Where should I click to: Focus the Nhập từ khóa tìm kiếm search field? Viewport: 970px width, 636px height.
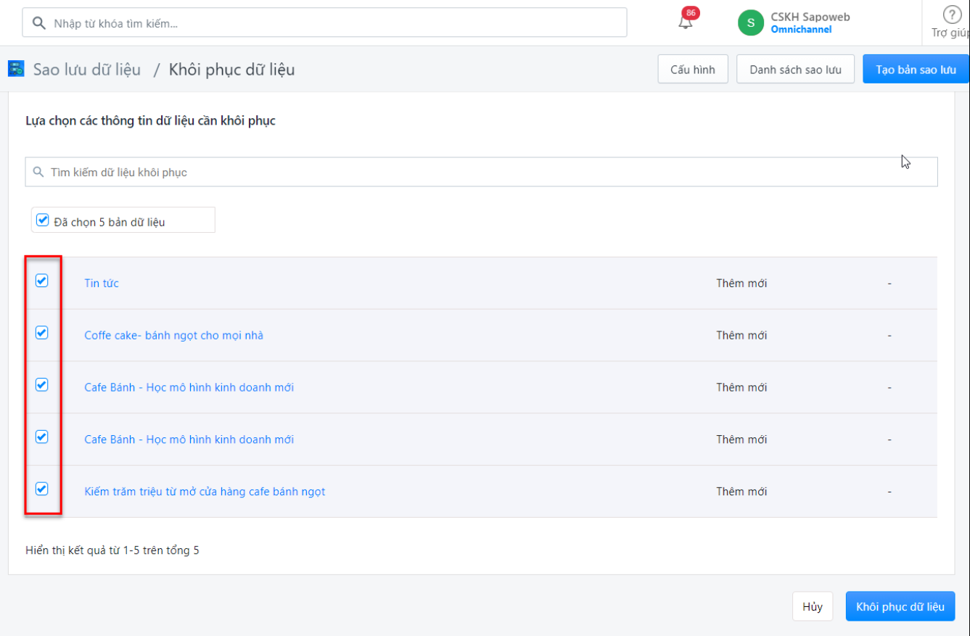324,22
